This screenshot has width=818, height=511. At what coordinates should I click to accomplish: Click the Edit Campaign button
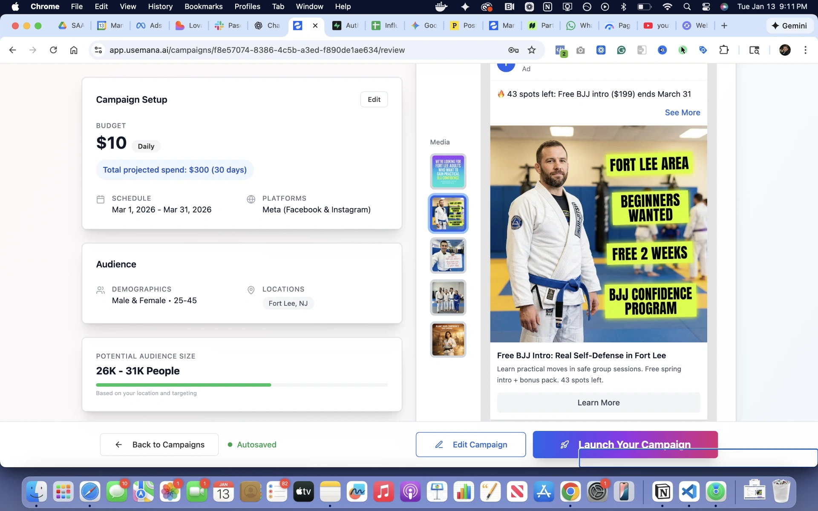pos(470,445)
